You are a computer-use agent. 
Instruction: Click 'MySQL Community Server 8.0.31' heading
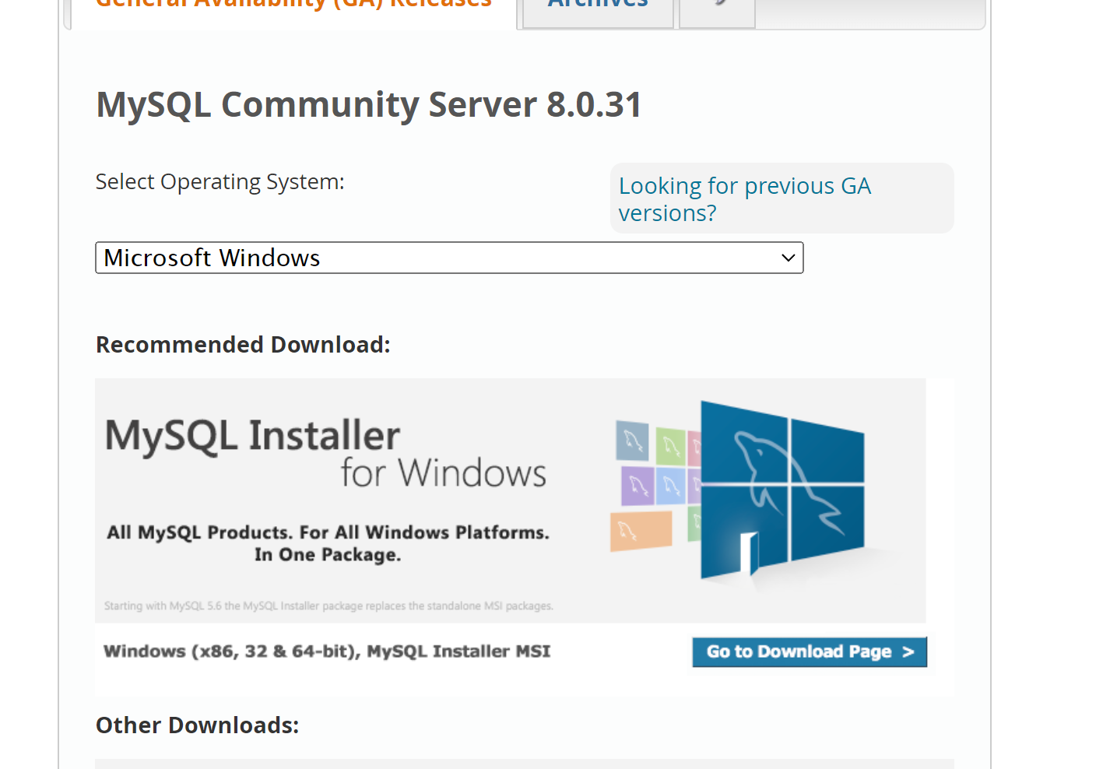click(369, 104)
